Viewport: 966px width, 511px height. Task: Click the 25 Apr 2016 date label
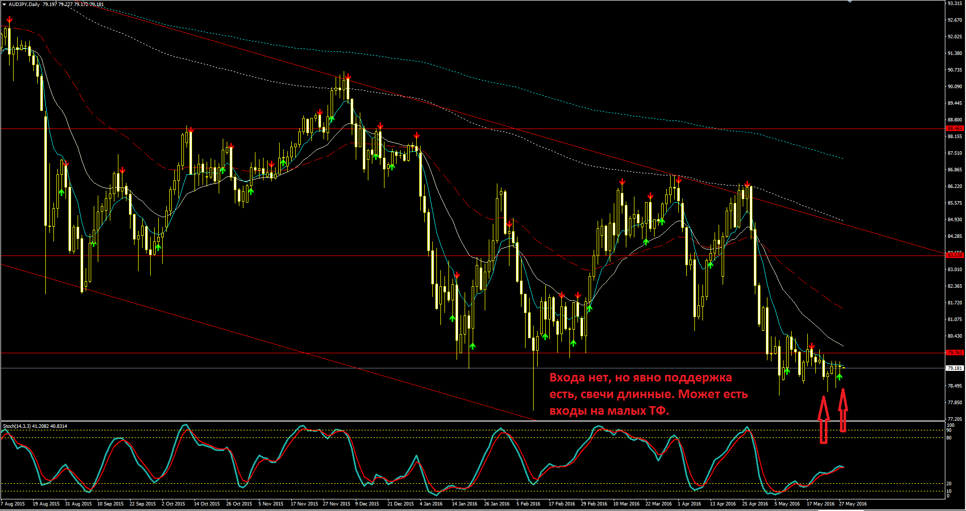coord(755,504)
